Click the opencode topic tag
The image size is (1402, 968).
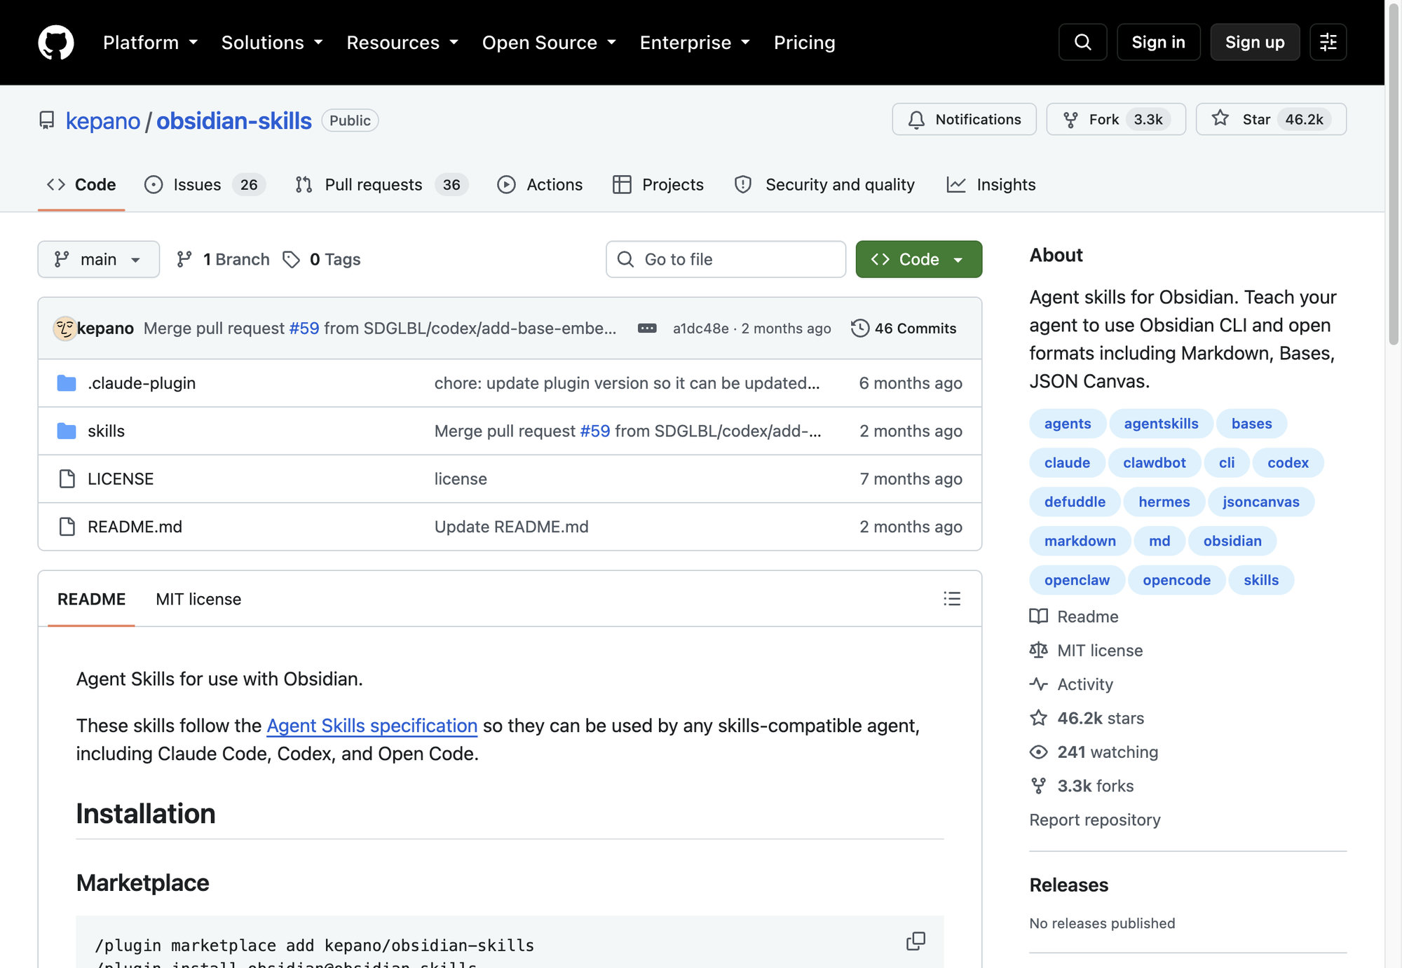coord(1176,581)
